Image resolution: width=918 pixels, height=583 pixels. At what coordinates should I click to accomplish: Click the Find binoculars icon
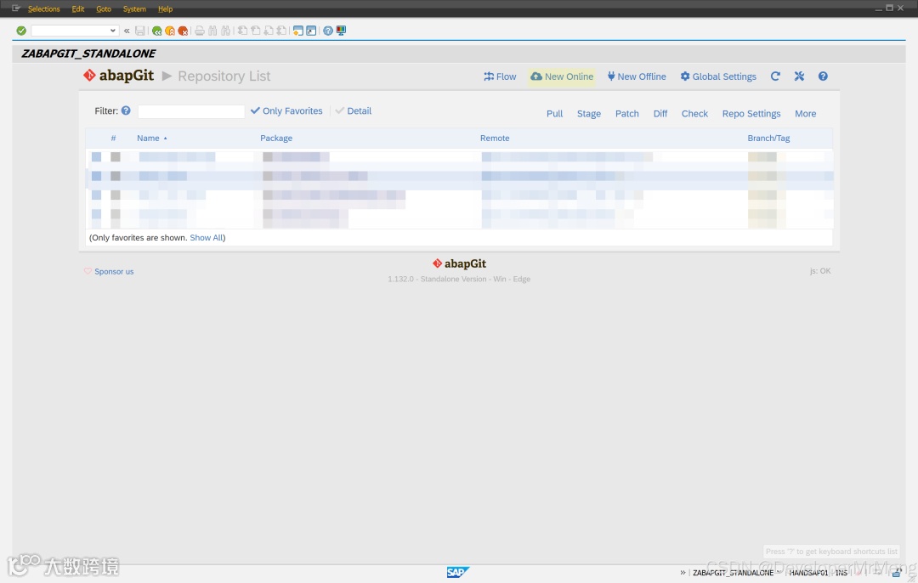point(212,31)
